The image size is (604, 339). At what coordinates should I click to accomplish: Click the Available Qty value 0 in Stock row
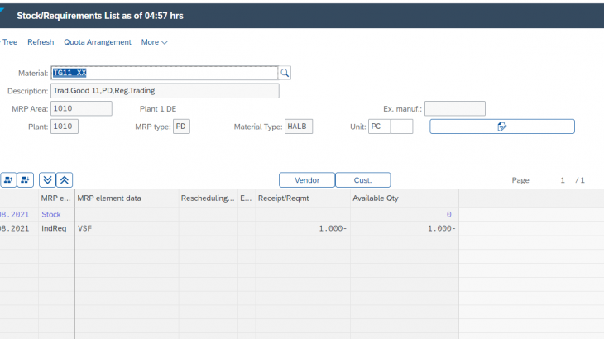(405, 214)
